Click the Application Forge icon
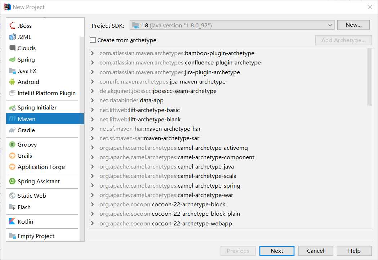 click(12, 167)
